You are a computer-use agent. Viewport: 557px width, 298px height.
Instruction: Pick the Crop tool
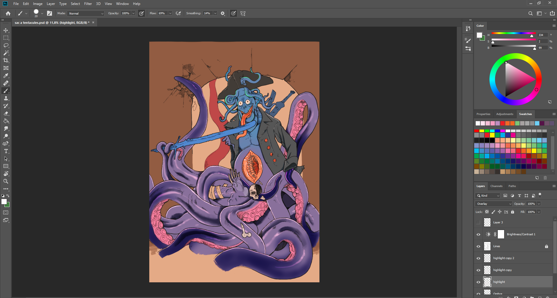point(6,60)
